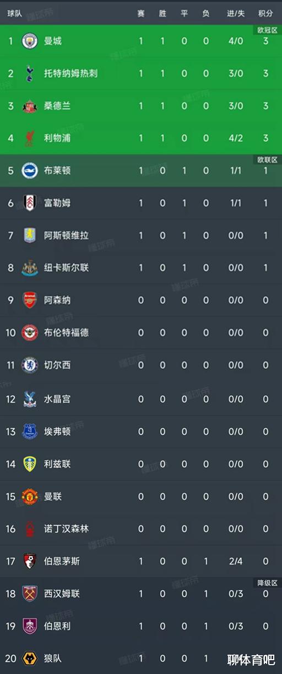This screenshot has width=282, height=674.
Task: Click the 诺丁汉森林 team name
Action: pyautogui.click(x=66, y=529)
